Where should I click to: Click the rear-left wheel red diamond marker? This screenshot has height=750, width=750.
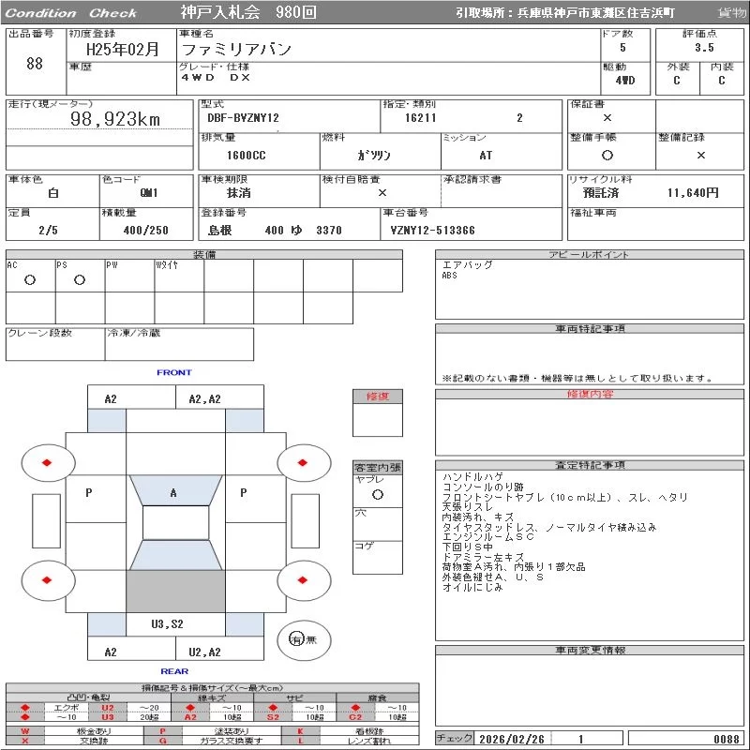[48, 581]
